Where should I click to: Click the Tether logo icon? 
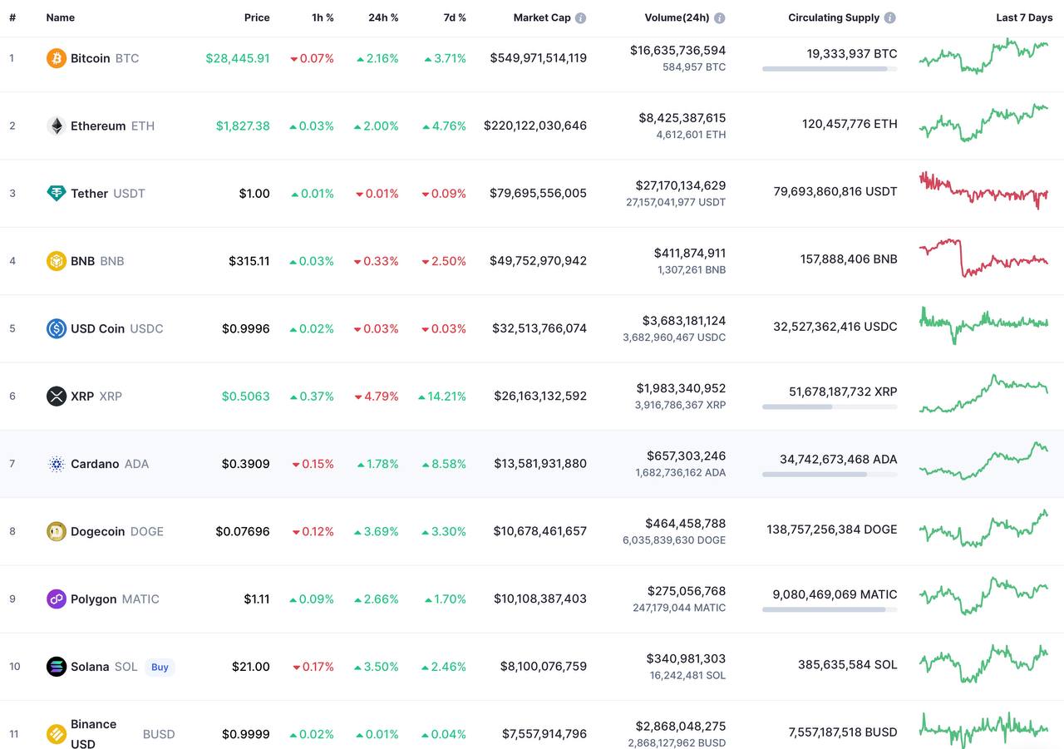[x=57, y=194]
